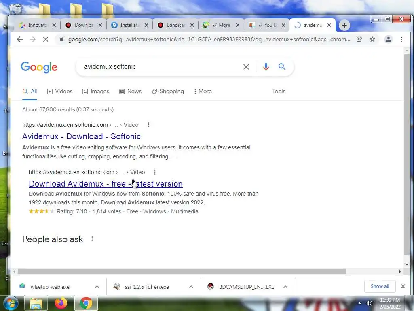This screenshot has height=311, width=414.
Task: Launch Firefox from the taskbar
Action: 61,303
